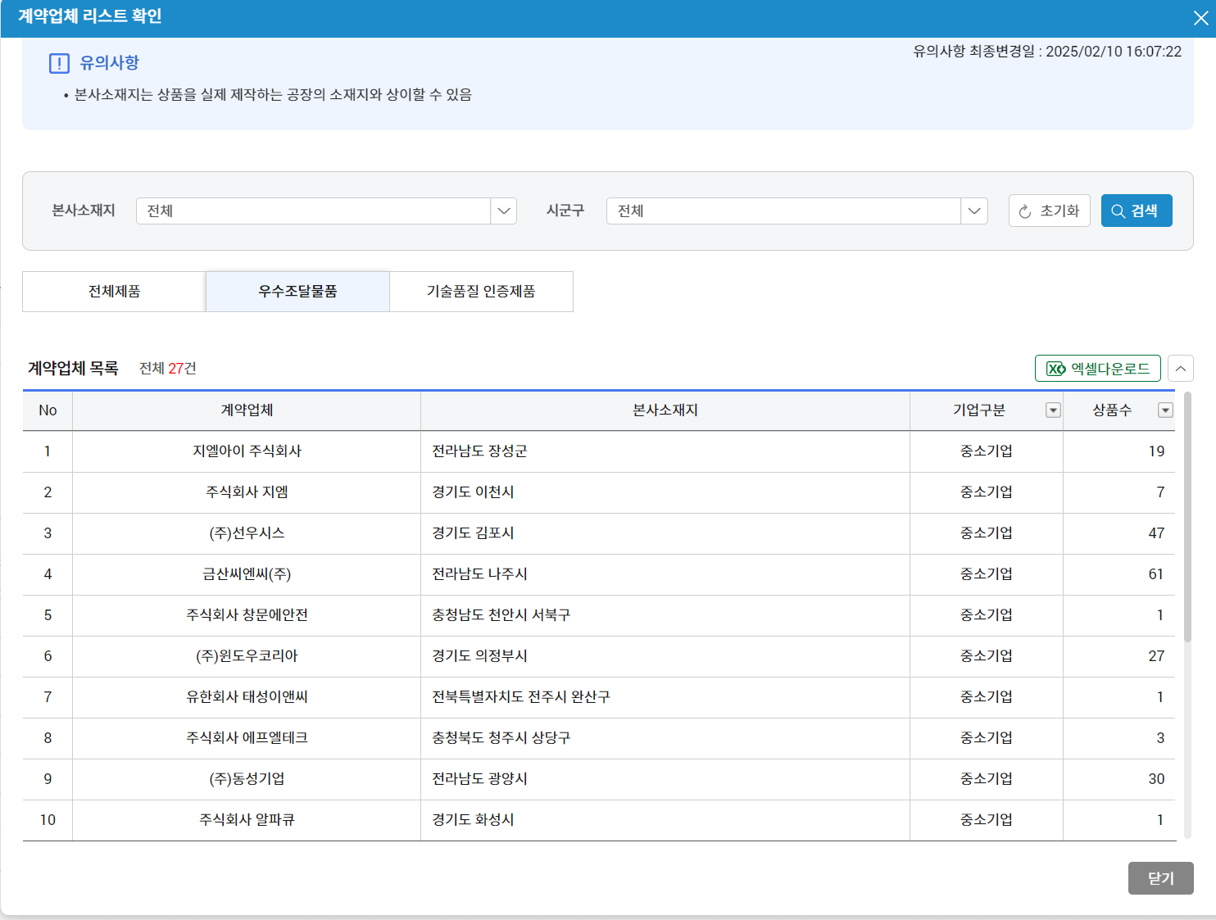This screenshot has height=920, width=1216.
Task: Select the company (주)윈도우코리아
Action: (247, 656)
